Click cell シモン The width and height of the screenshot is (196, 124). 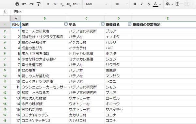118,87
